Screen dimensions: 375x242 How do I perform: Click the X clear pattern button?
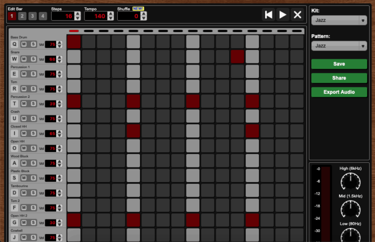pyautogui.click(x=297, y=15)
